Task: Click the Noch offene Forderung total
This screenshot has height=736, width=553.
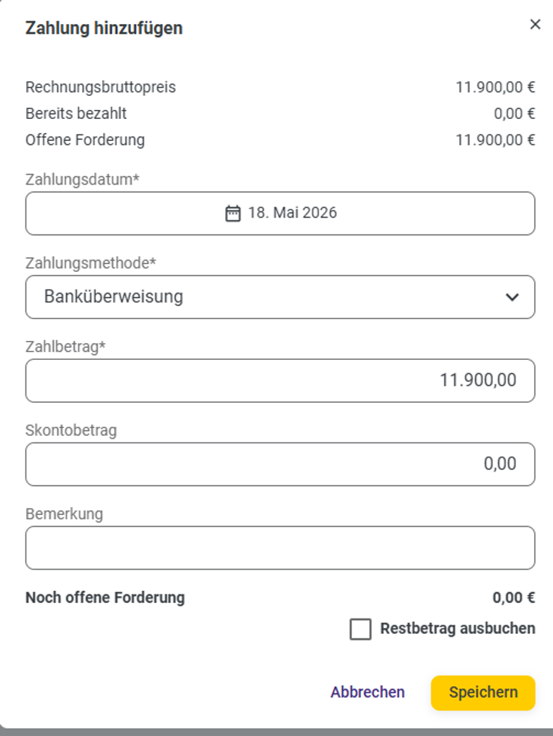Action: [514, 597]
